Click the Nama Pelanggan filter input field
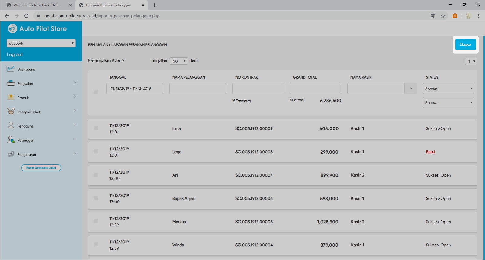The image size is (485, 260). click(x=198, y=89)
